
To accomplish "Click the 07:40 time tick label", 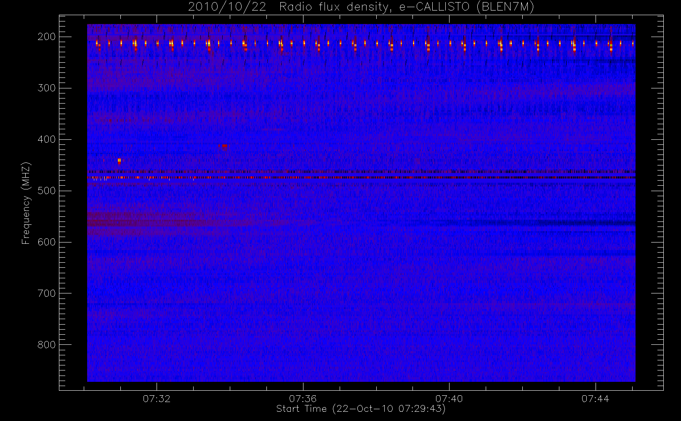I will (x=449, y=399).
